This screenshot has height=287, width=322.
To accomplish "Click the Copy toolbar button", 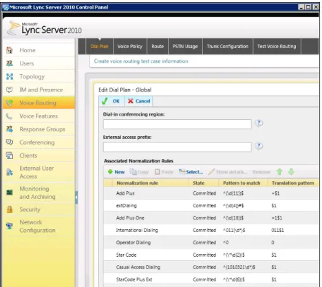I will [139, 172].
